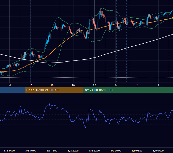The height and width of the screenshot is (153, 173).
Task: Click the ロンドン 15:30-21:00 JST session band
Action: [x=54, y=90]
